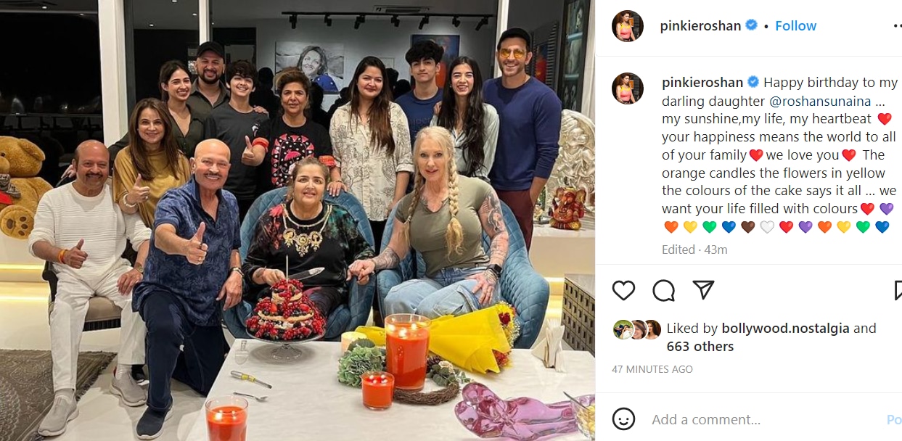Open the more options menu in the header

click(x=897, y=26)
